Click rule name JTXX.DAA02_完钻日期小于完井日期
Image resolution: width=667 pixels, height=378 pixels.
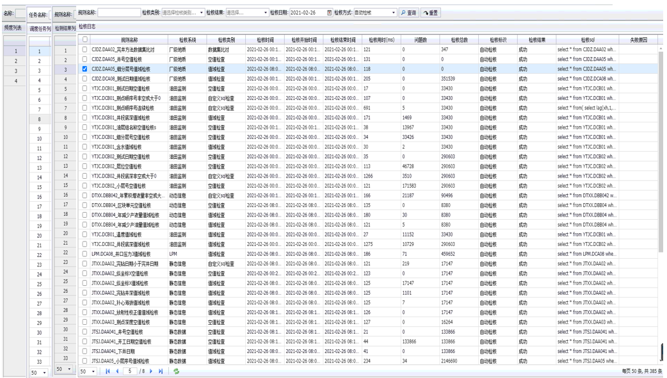point(125,264)
